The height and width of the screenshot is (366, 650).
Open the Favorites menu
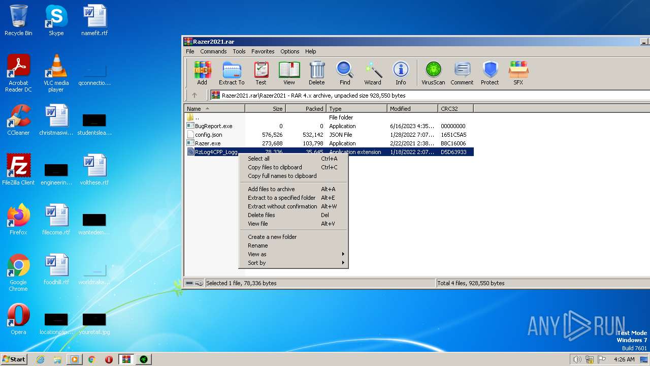coord(263,51)
